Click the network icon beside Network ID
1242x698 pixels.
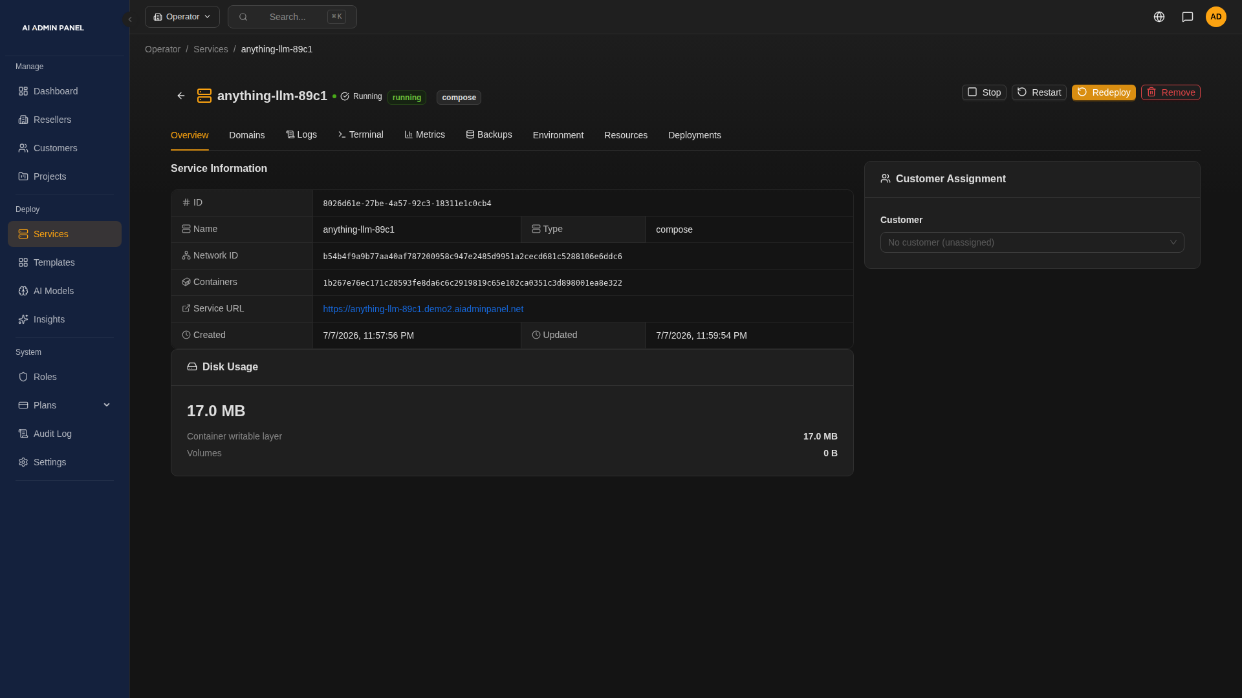pos(186,255)
